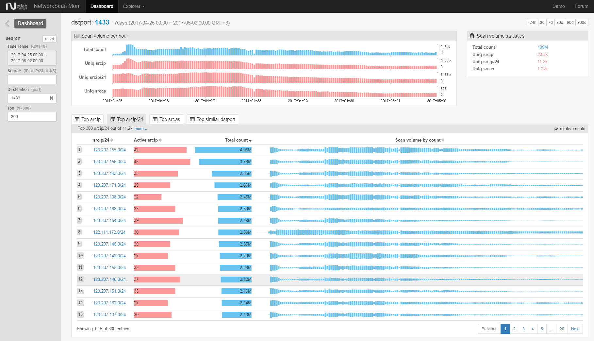Open the 123.207.155.0/24 subnet link
Image resolution: width=594 pixels, height=341 pixels.
pos(109,150)
